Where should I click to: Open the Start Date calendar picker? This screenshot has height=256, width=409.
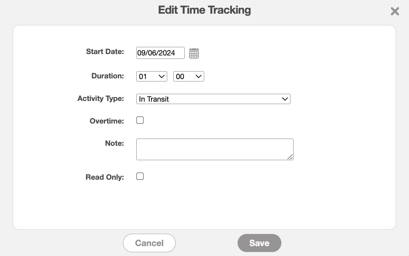(194, 53)
